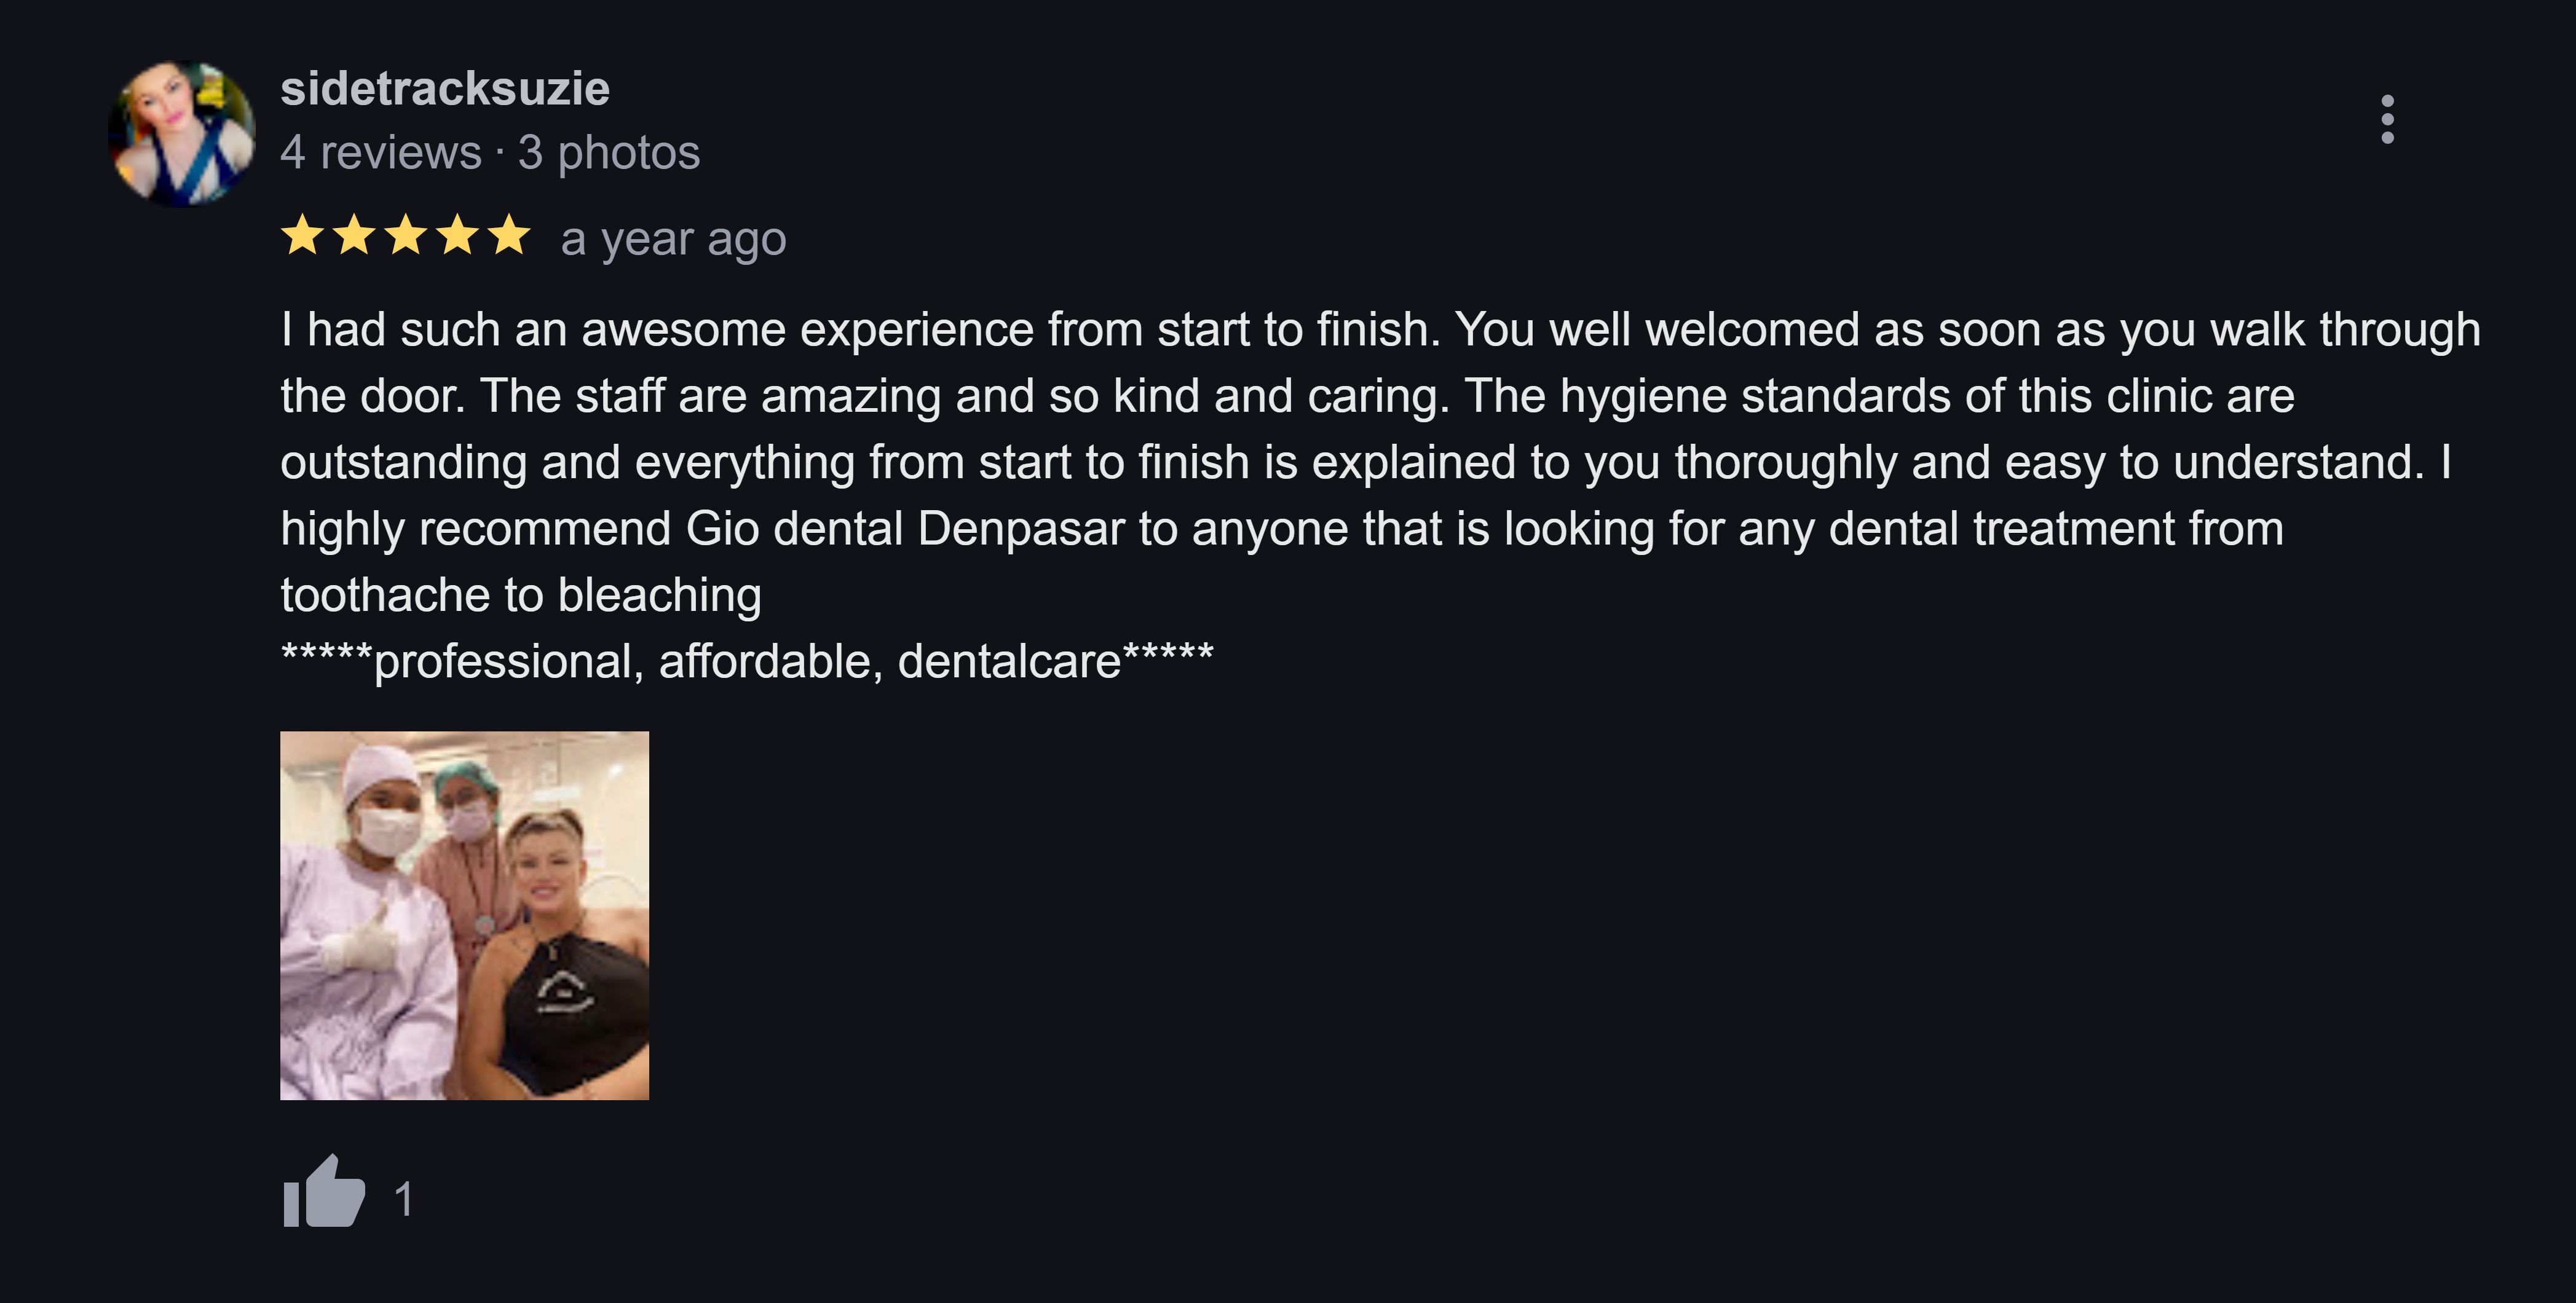Viewport: 2576px width, 1303px height.
Task: Click the like count number 1
Action: click(x=404, y=1198)
